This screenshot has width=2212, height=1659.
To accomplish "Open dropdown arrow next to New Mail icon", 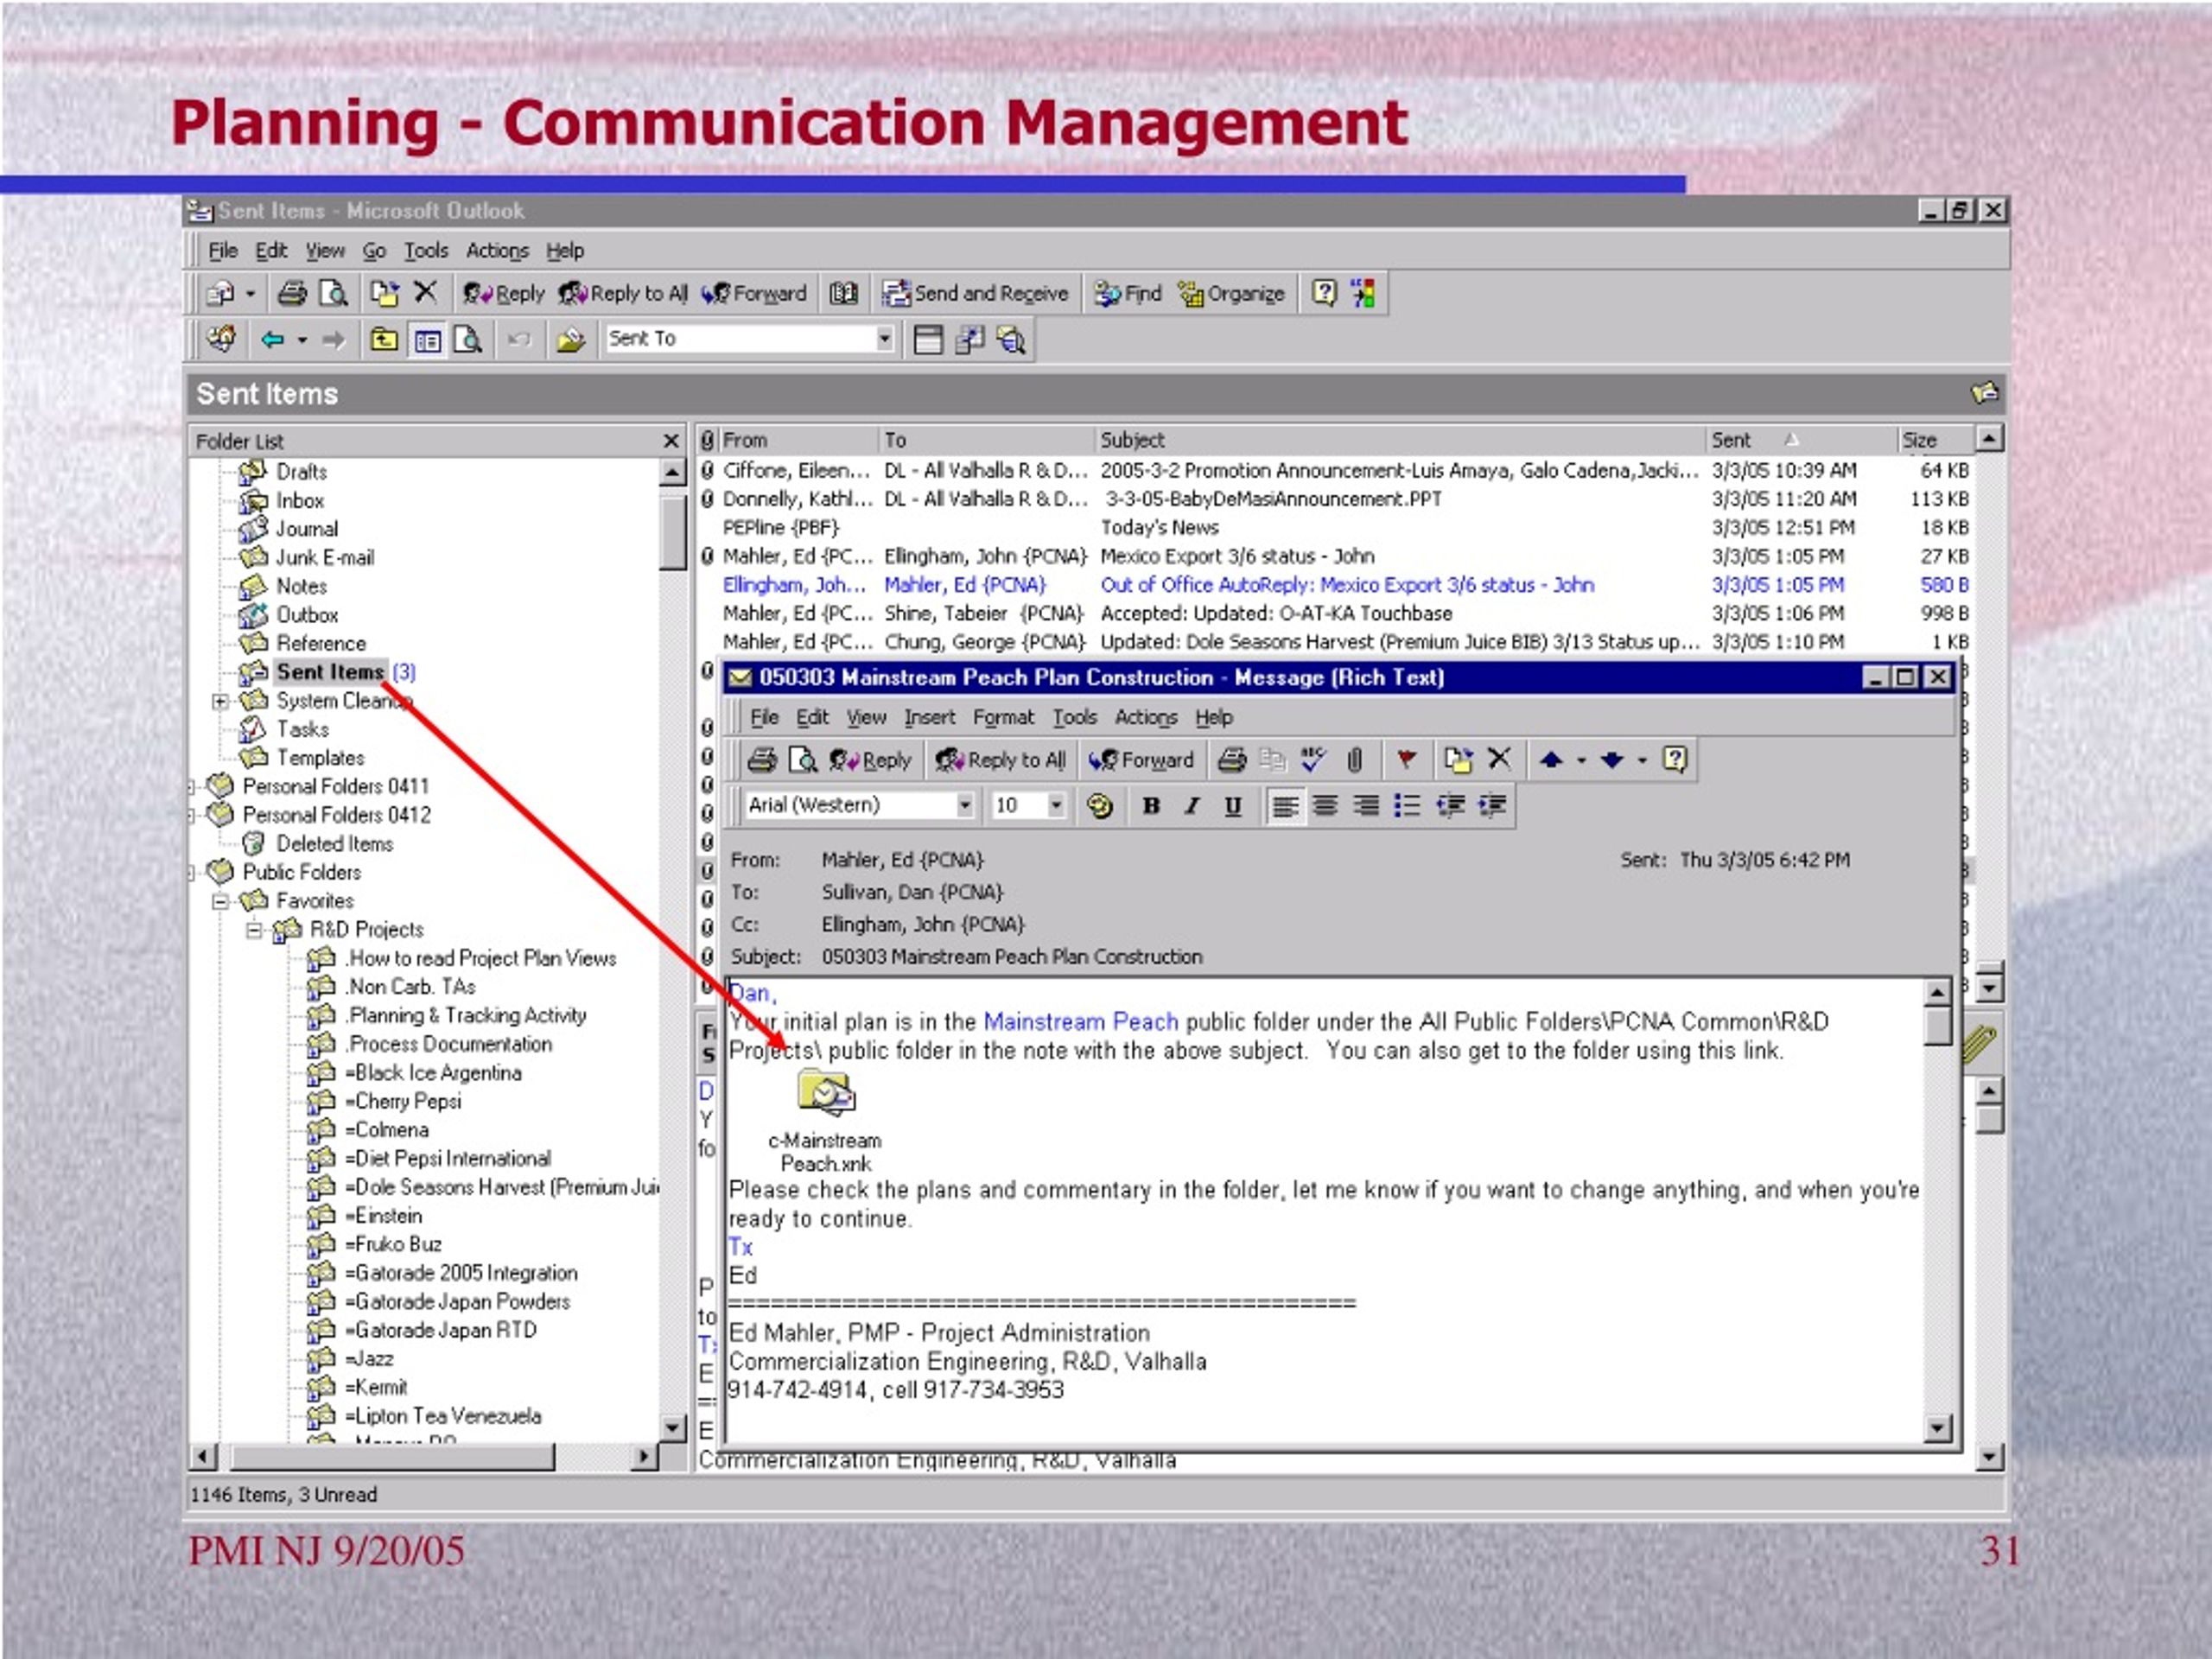I will coord(250,294).
